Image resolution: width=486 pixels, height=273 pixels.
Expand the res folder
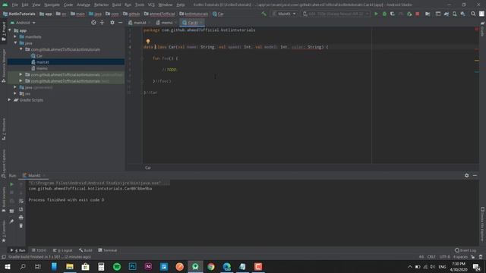click(x=15, y=93)
